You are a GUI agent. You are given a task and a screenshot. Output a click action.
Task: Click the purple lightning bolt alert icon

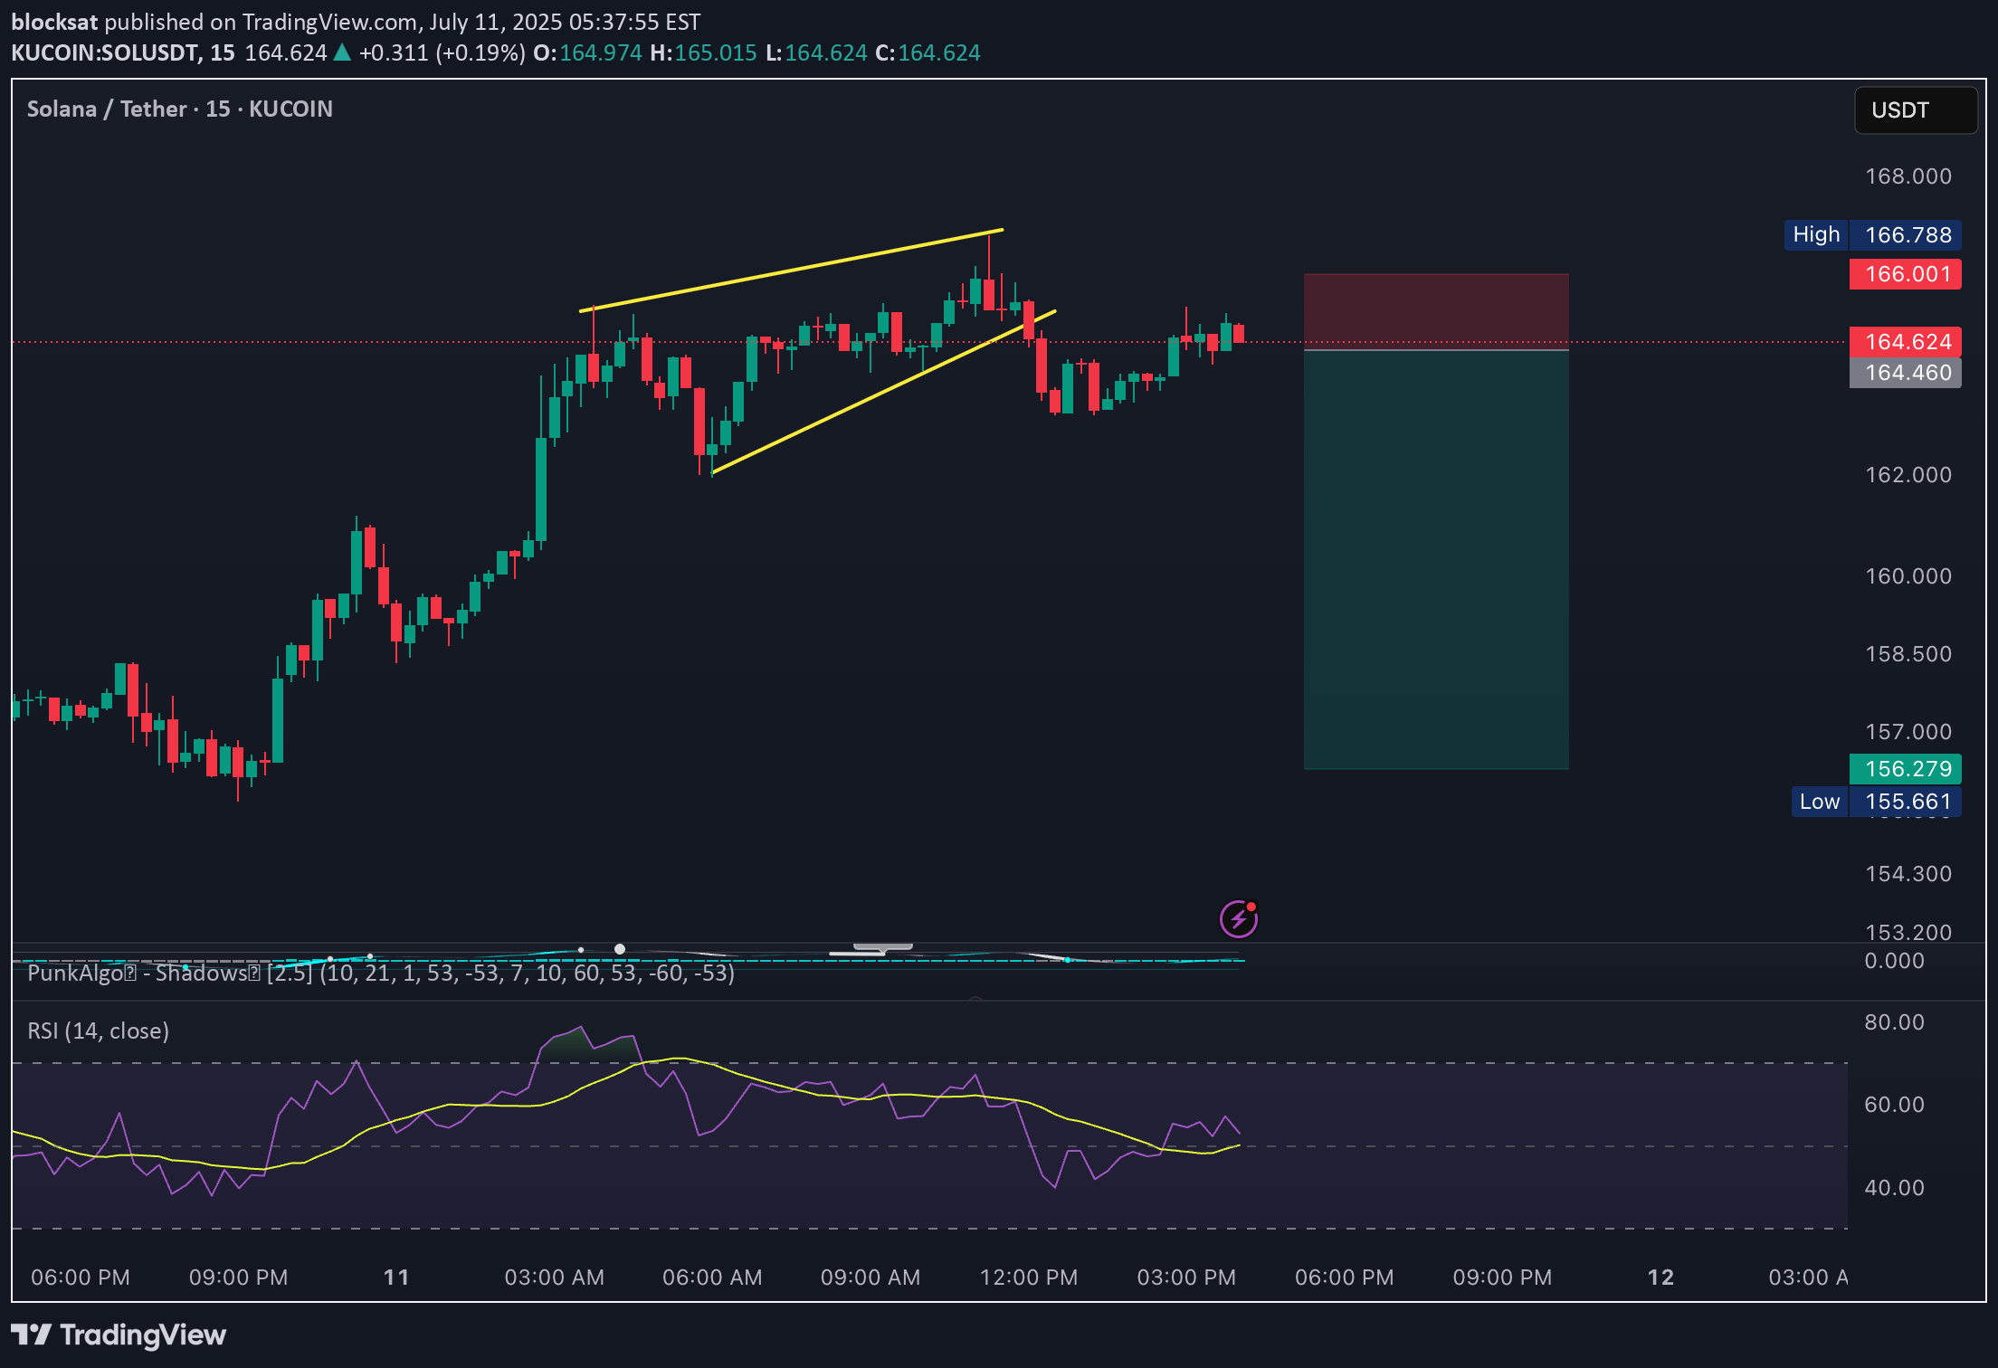(1238, 919)
